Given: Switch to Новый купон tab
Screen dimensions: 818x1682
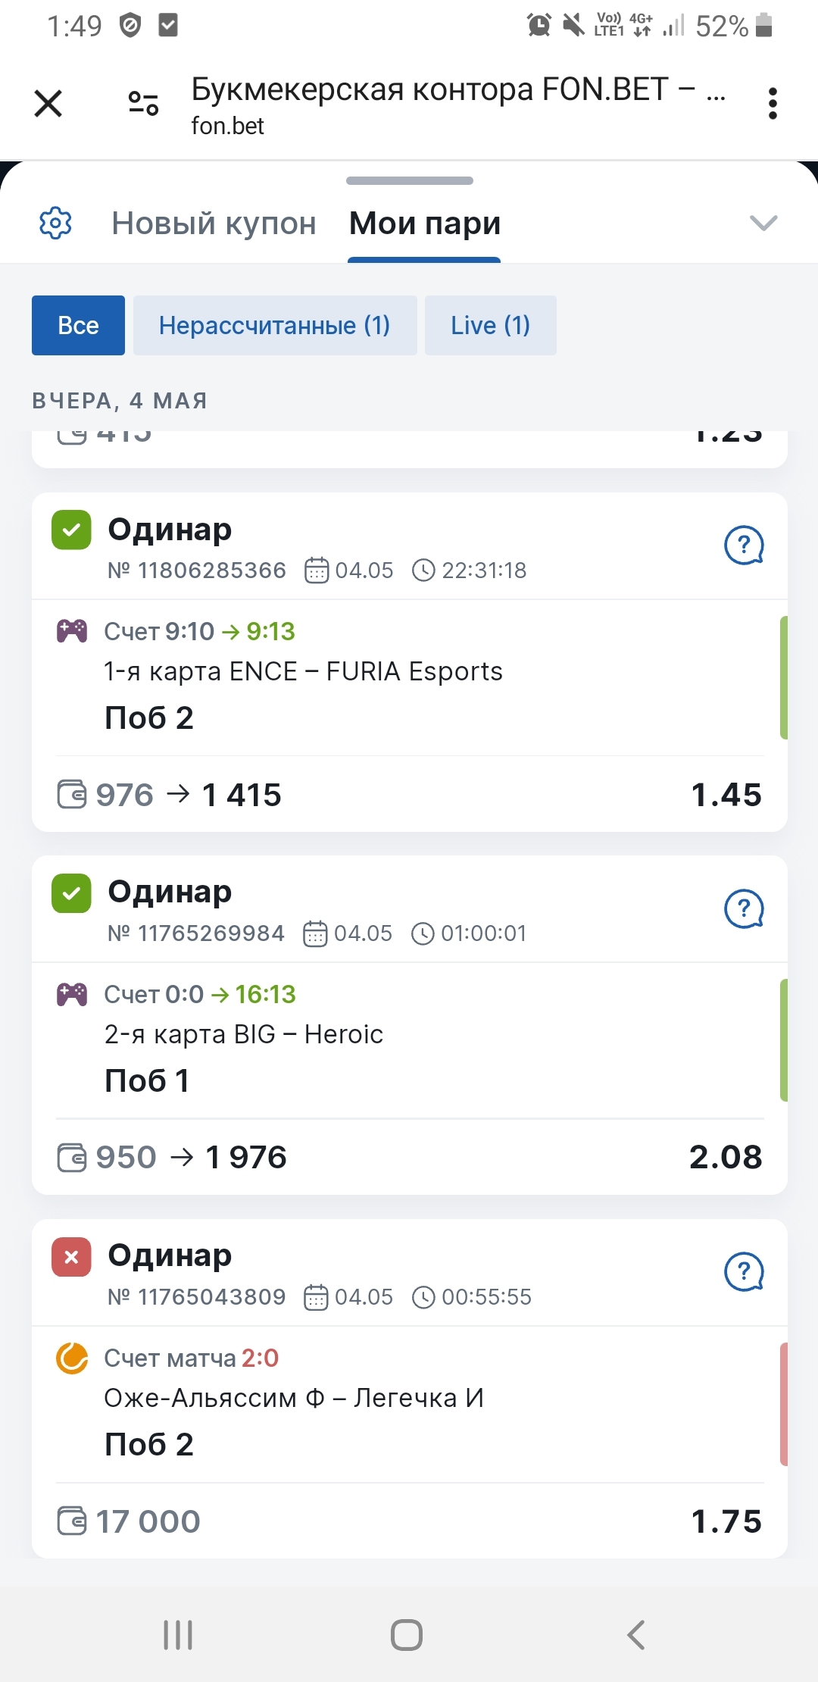Looking at the screenshot, I should (214, 224).
